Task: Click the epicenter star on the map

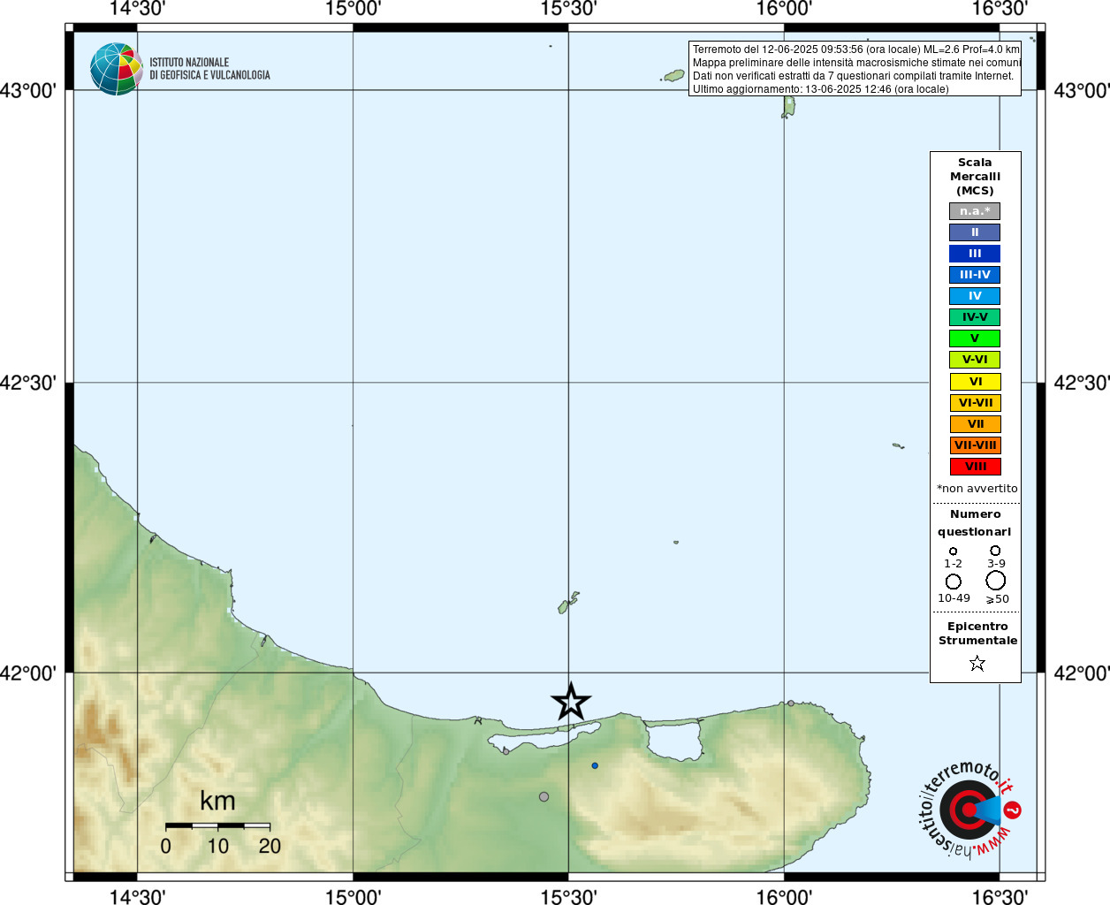Action: pos(571,702)
